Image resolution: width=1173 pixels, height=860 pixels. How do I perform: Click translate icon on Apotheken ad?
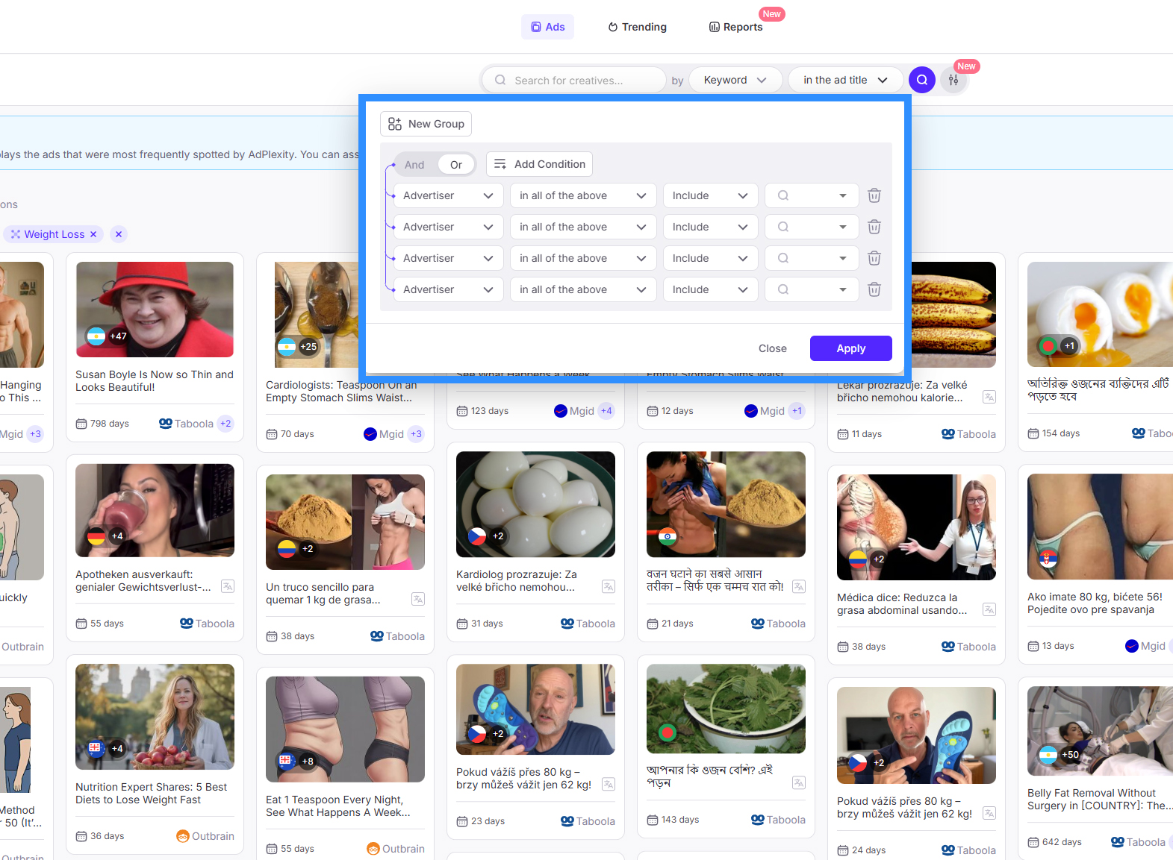(x=228, y=586)
